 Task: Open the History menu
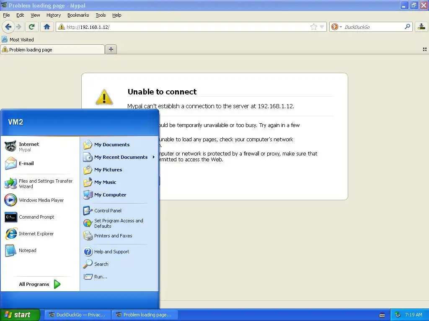pyautogui.click(x=53, y=15)
